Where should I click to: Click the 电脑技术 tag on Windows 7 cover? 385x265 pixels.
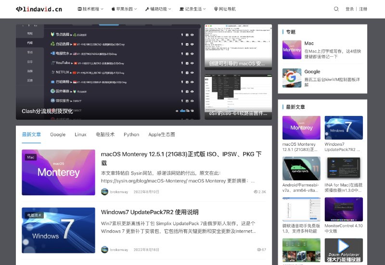(34, 215)
